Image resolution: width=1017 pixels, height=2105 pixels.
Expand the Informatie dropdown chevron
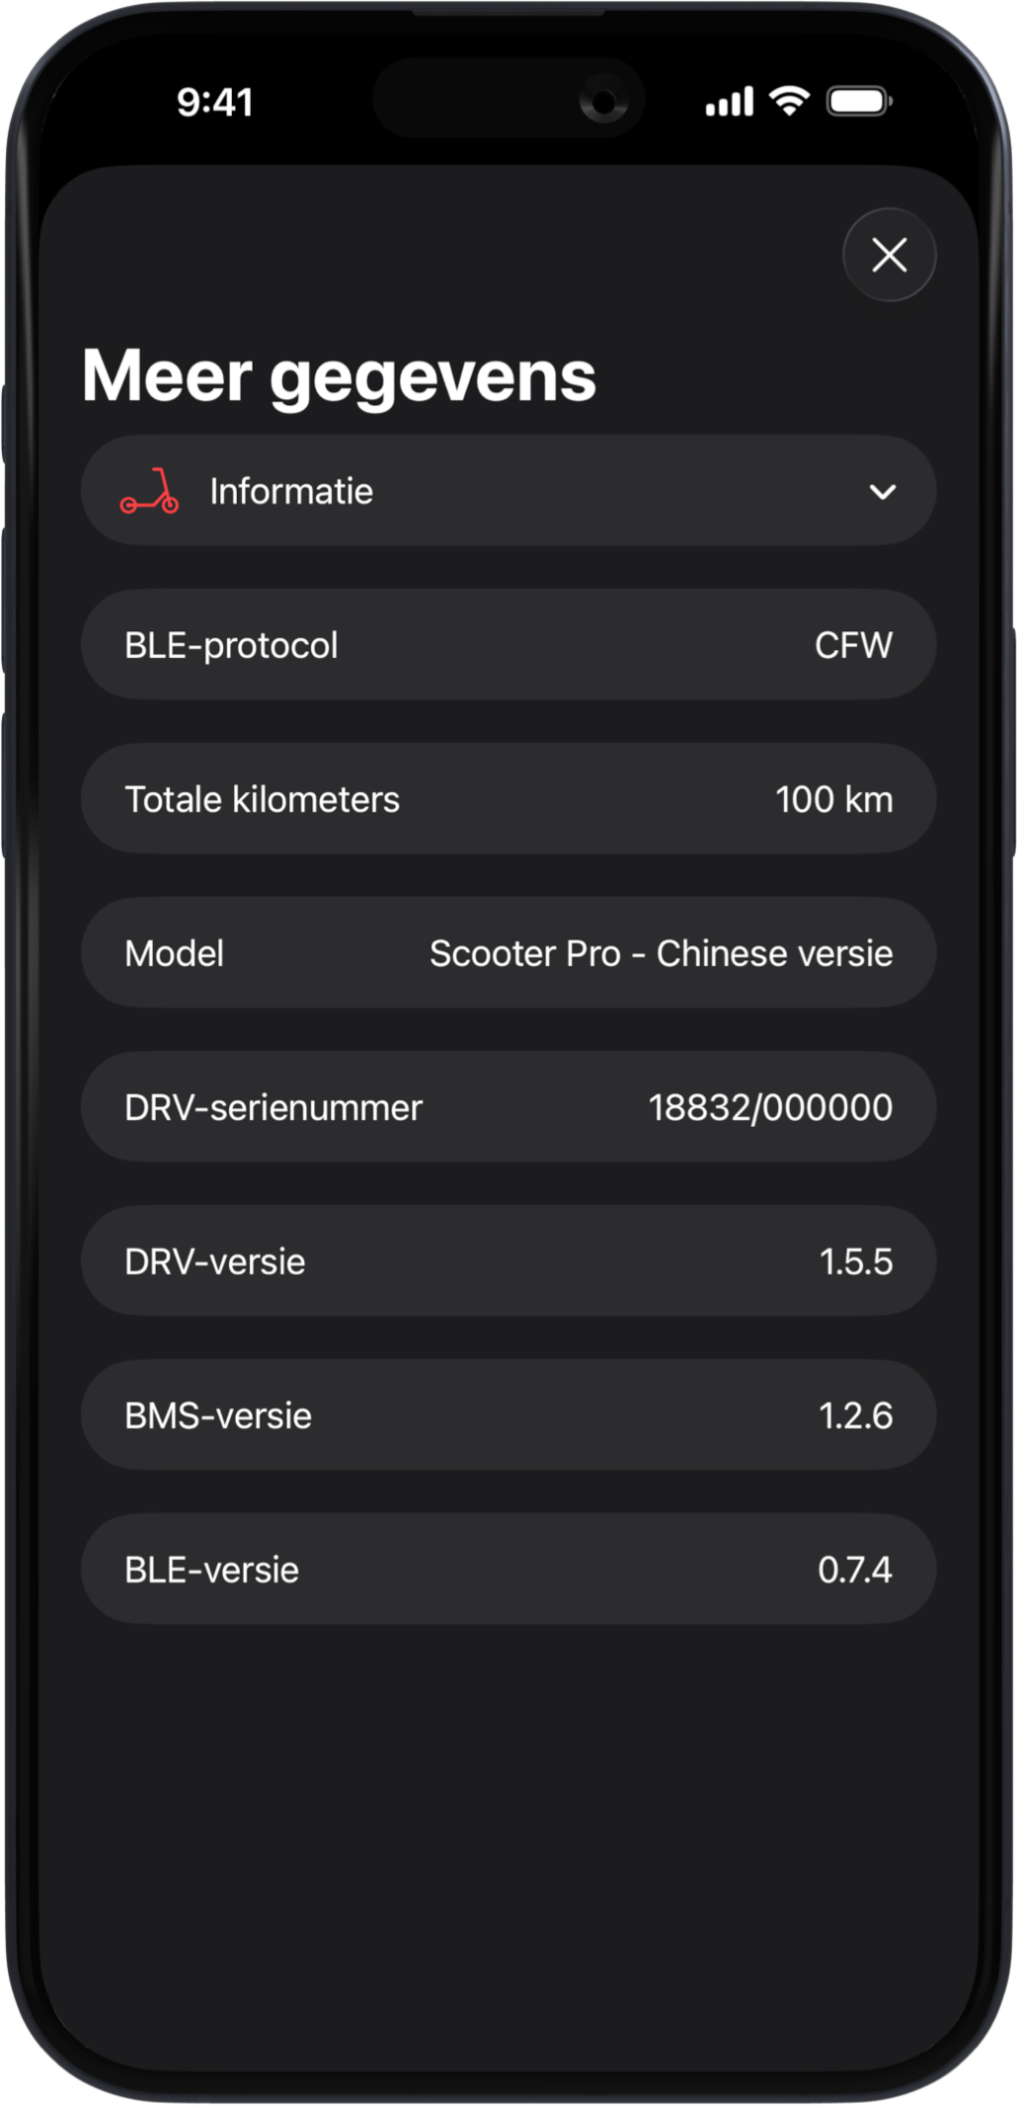point(882,492)
